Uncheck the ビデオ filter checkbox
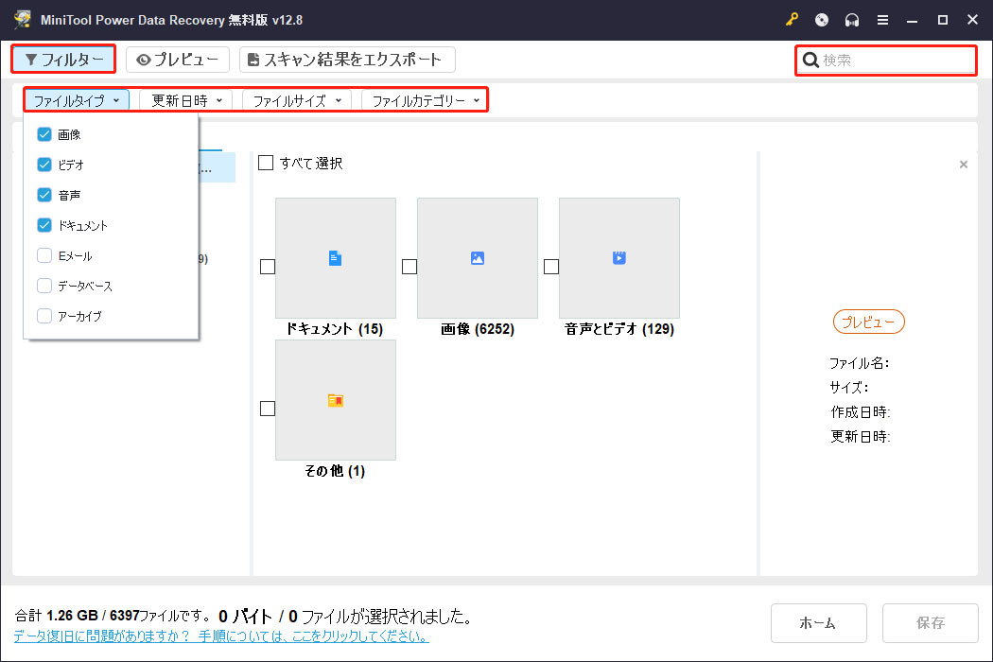 click(x=44, y=164)
